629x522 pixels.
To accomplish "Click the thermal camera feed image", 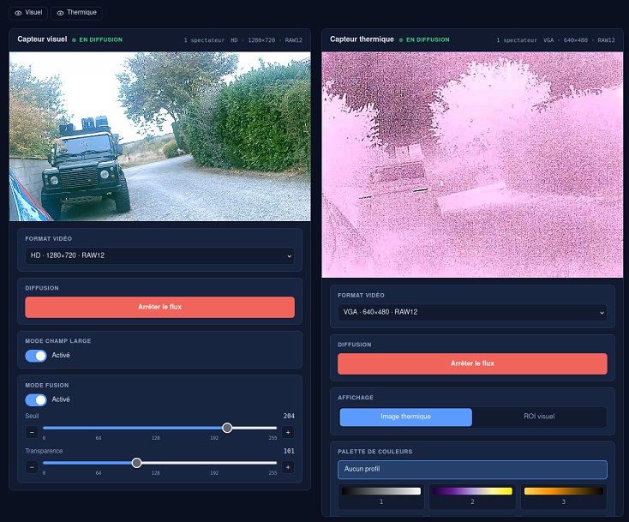I will coord(472,165).
